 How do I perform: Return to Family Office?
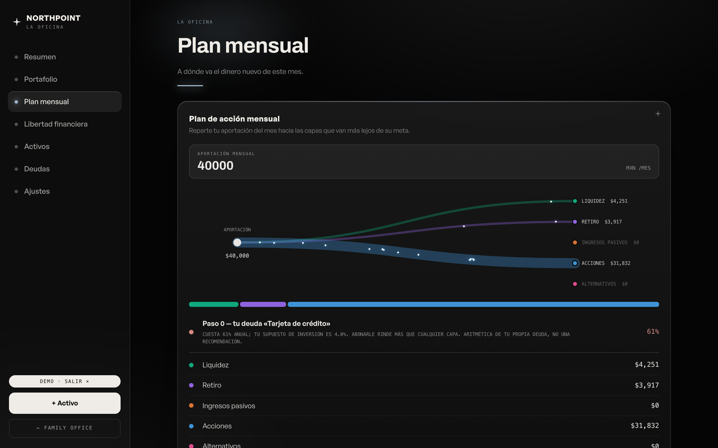[65, 428]
